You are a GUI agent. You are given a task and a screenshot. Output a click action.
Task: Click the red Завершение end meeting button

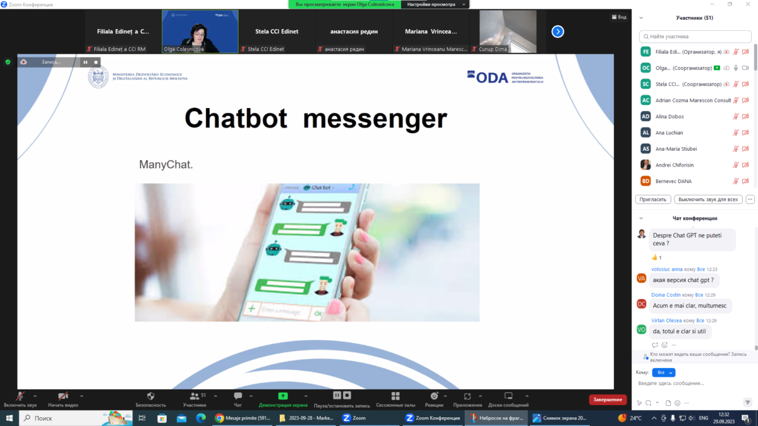(x=608, y=399)
